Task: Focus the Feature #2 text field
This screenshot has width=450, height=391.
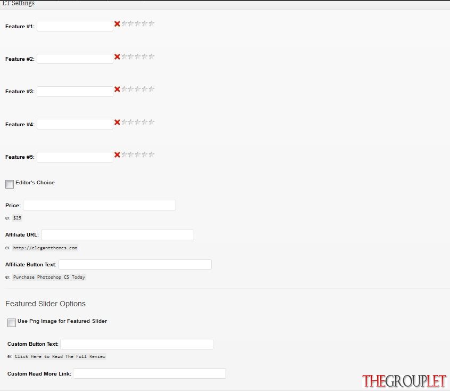Action: [75, 59]
